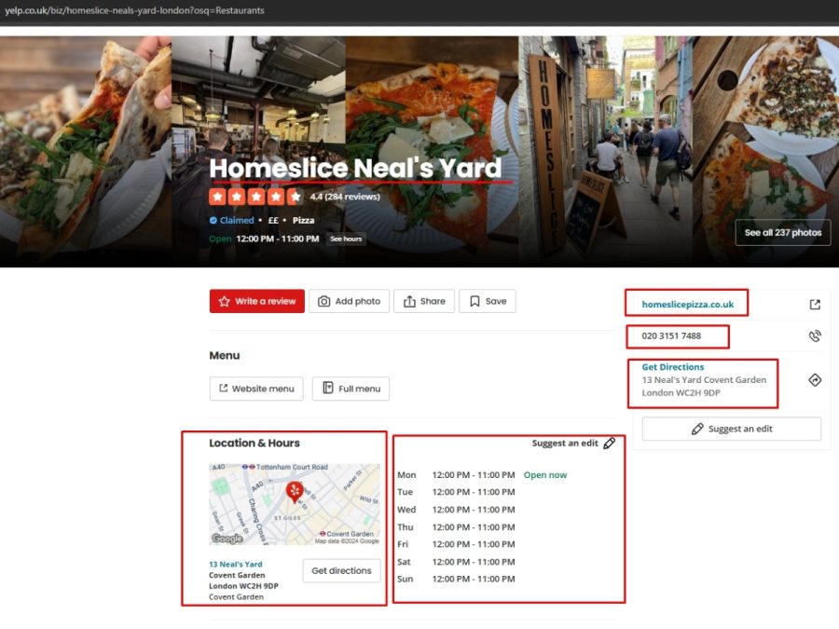The image size is (839, 629).
Task: Click the 13 Neal's Yard address link
Action: [x=236, y=565]
